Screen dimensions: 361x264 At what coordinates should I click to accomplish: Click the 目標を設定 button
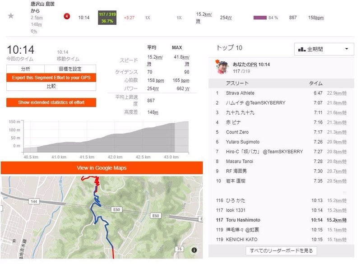coord(70,69)
